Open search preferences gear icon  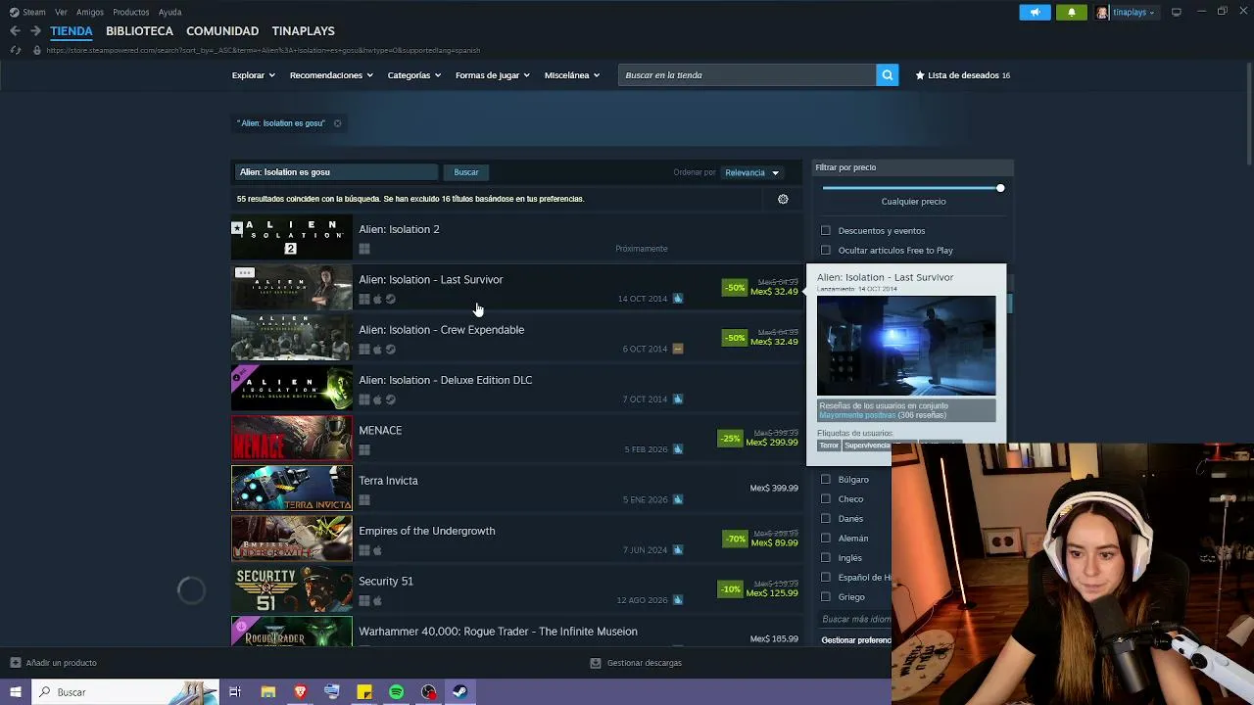(783, 199)
